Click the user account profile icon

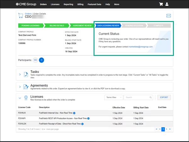(x=167, y=4)
